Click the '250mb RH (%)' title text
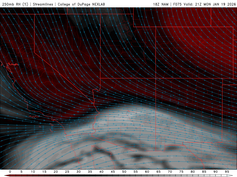Screen dimensions: 237x177 click(15, 4)
